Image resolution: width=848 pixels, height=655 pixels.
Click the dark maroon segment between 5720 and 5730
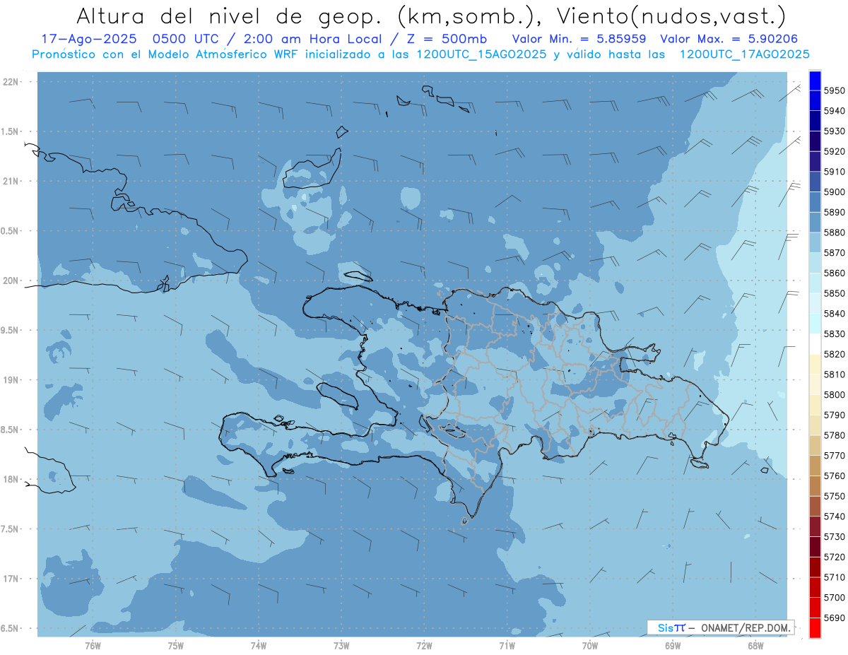point(815,547)
